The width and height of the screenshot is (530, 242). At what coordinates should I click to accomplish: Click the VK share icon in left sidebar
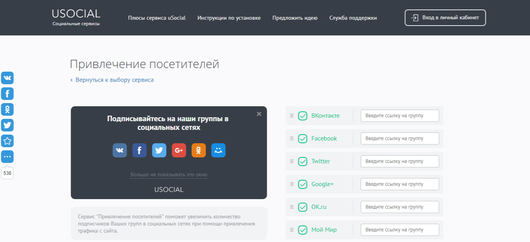coord(7,78)
